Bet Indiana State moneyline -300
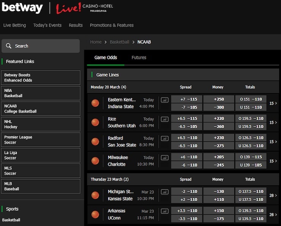281x226 pixels. coord(219,107)
